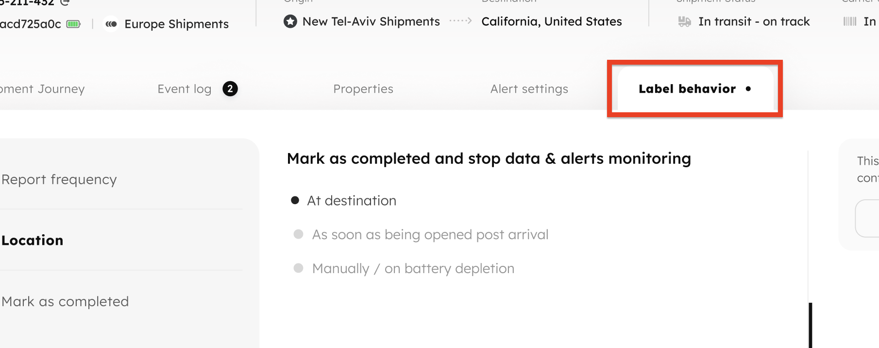This screenshot has width=879, height=348.
Task: Open the Shipment Journey tab
Action: point(42,89)
